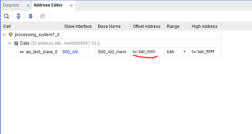Collapse the processing_system7_0 tree node
Screen dimensions: 252x134
pos(4,35)
